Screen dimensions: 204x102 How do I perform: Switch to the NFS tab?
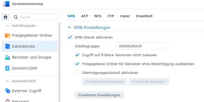click(x=98, y=16)
